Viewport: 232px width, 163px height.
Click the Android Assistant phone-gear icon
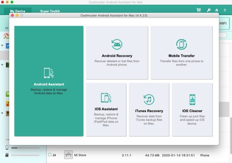[x=49, y=73]
